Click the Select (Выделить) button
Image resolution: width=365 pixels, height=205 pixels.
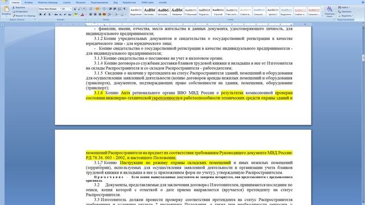[x=346, y=16]
